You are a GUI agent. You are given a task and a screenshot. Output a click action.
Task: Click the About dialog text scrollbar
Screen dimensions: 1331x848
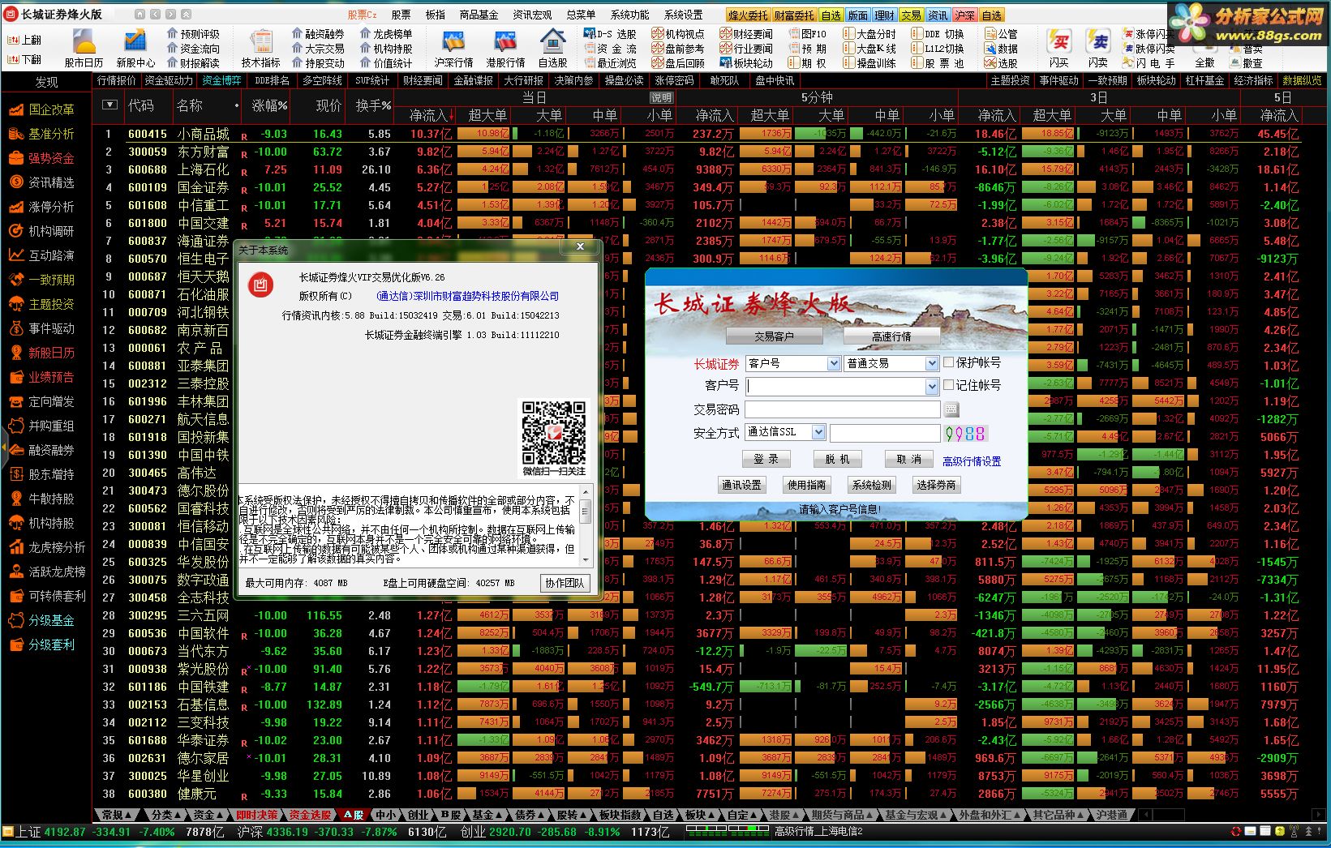[x=586, y=525]
